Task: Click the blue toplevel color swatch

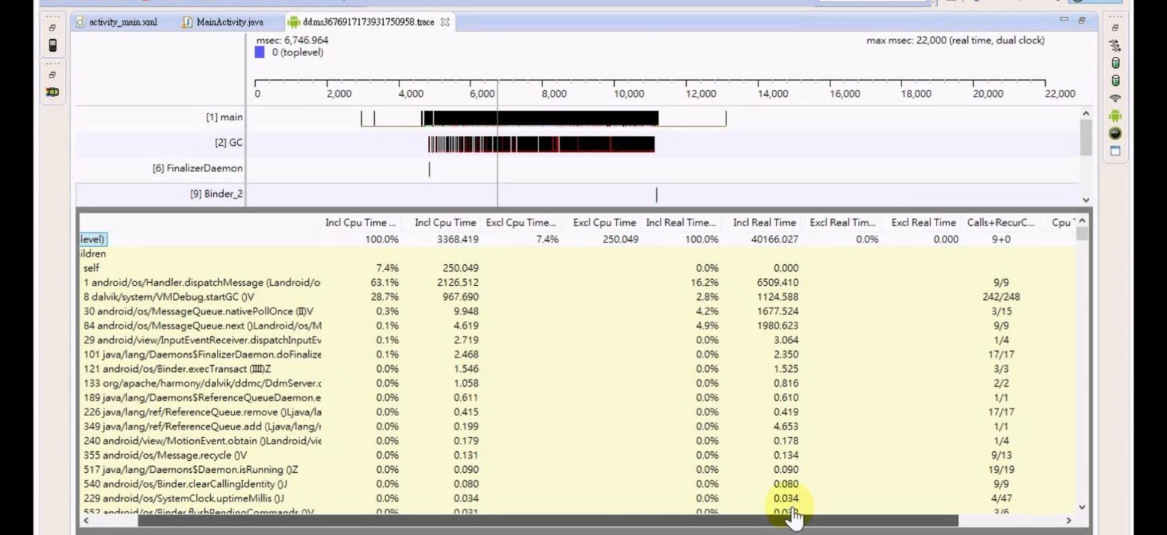Action: click(x=260, y=52)
